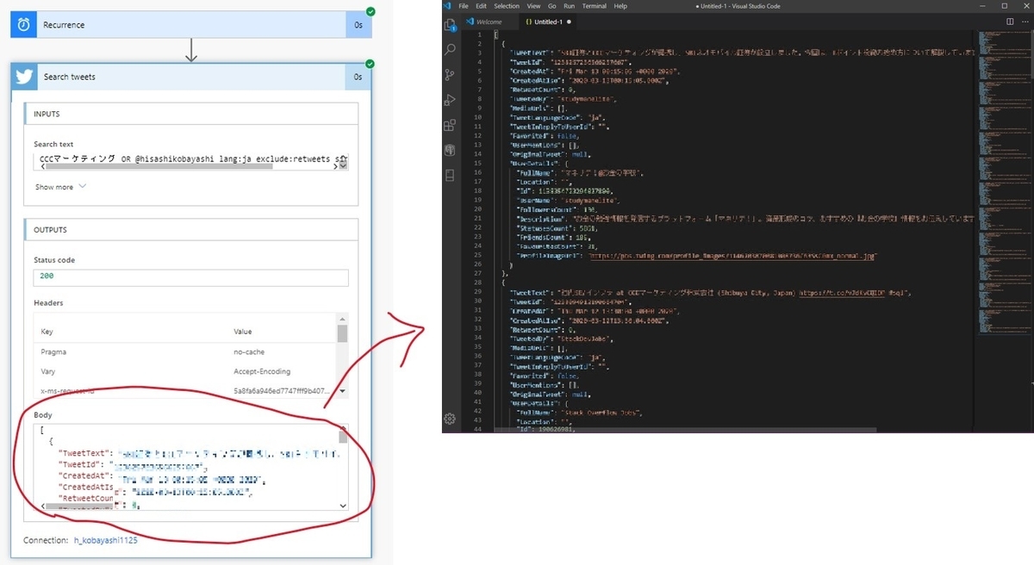The width and height of the screenshot is (1034, 565).
Task: Open the Manage gear in VS Code
Action: click(x=449, y=419)
